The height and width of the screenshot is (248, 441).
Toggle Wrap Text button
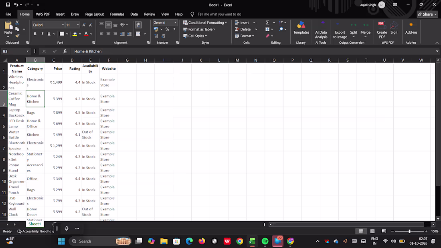[x=138, y=25]
